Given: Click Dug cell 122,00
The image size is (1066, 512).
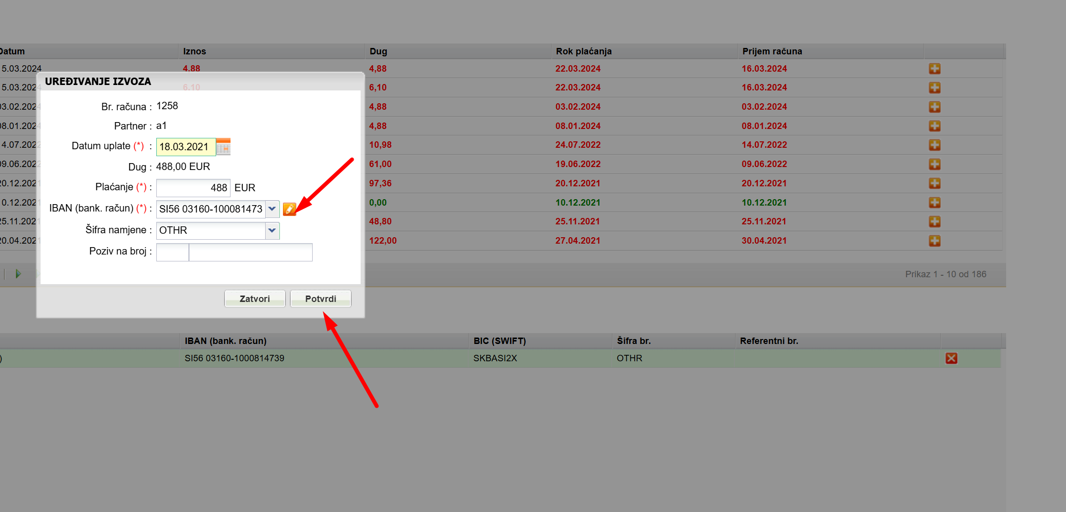Looking at the screenshot, I should pos(383,241).
